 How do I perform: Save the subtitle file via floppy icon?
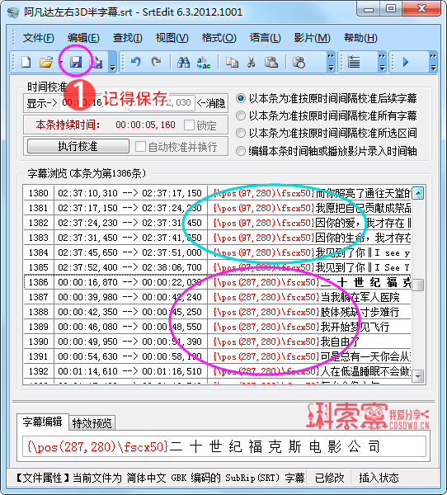[x=76, y=62]
